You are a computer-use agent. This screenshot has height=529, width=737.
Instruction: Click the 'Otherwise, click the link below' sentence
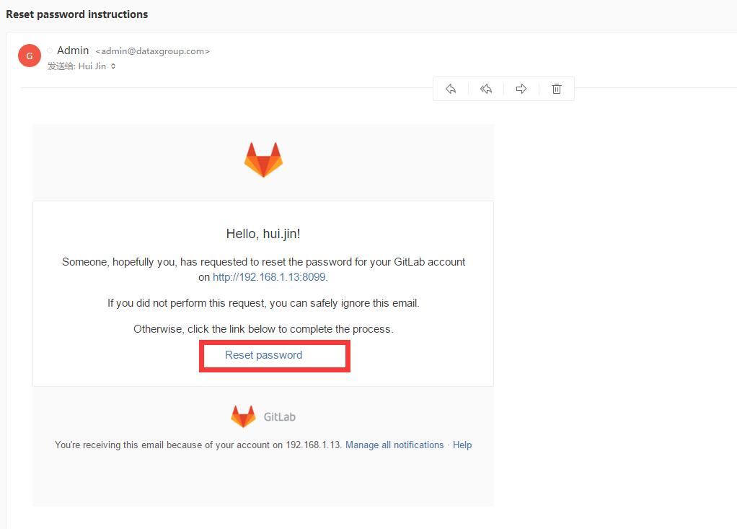pos(263,329)
